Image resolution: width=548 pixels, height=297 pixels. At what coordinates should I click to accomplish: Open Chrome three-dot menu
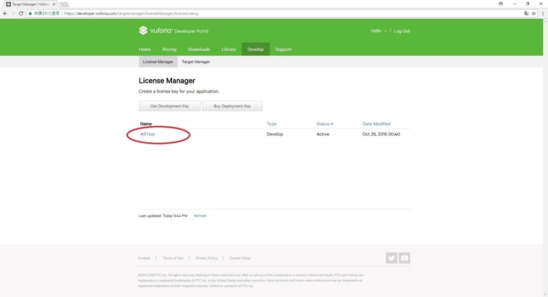tap(543, 13)
